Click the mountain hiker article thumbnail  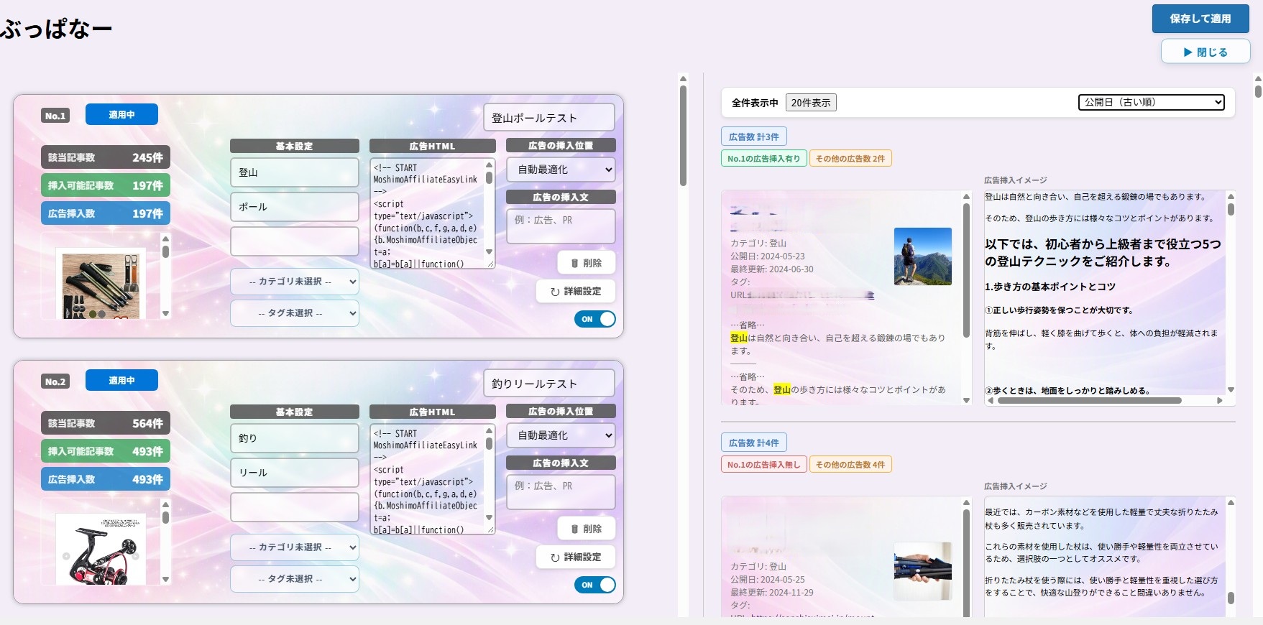click(923, 256)
